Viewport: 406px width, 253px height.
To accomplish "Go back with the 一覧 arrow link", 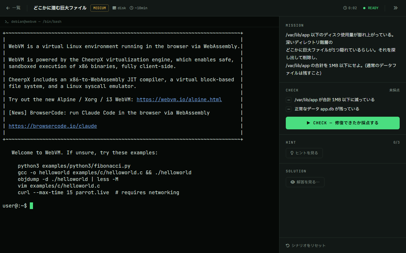I will (x=13, y=8).
